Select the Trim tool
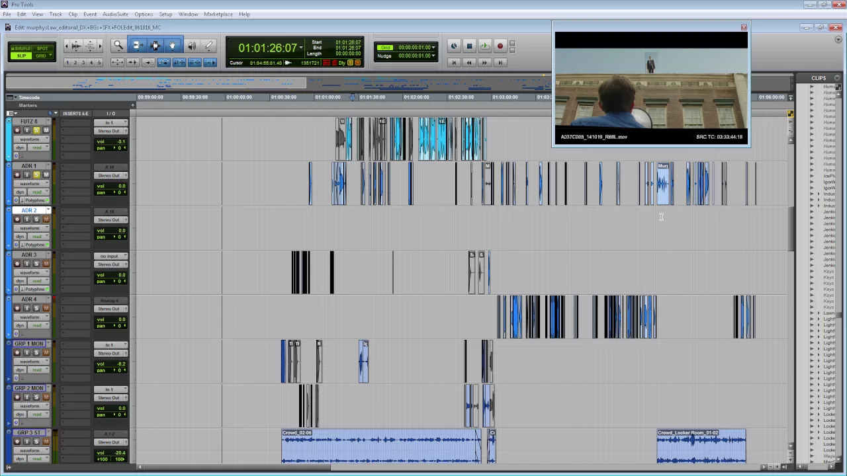The width and height of the screenshot is (847, 476). (x=137, y=46)
